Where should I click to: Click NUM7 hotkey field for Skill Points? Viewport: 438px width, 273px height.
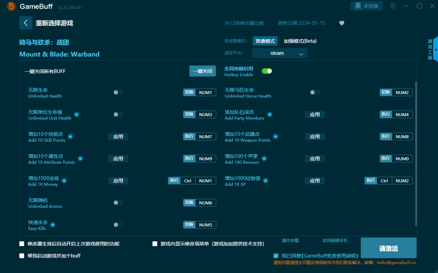click(x=206, y=136)
